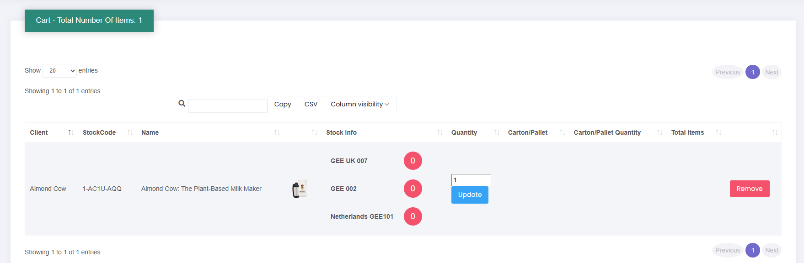Click the bottom 'Showing 1 to 1' text
Viewport: 804px width, 263px height.
63,252
